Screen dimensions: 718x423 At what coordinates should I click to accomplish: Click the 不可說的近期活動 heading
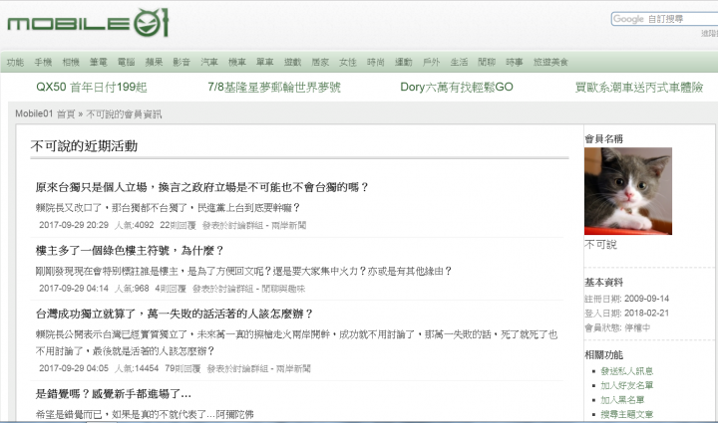tap(84, 146)
